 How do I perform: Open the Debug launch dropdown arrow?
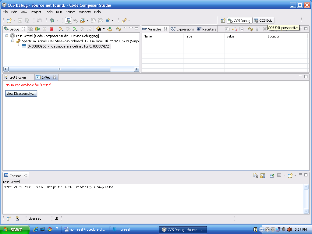[57, 20]
